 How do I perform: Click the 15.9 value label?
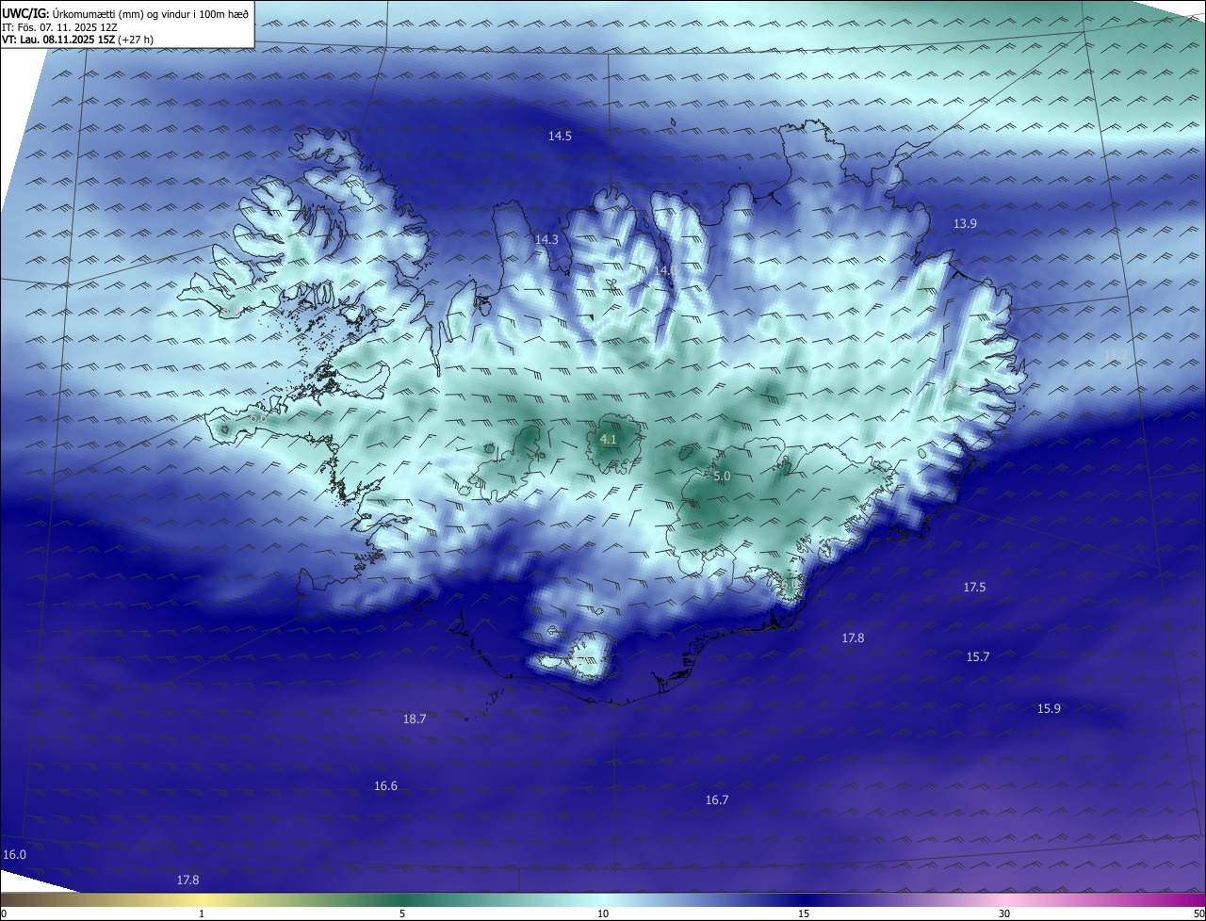[x=1049, y=709]
